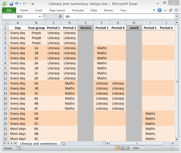Go to the first sheet tab arrow
This screenshot has height=153, width=181.
(4, 143)
